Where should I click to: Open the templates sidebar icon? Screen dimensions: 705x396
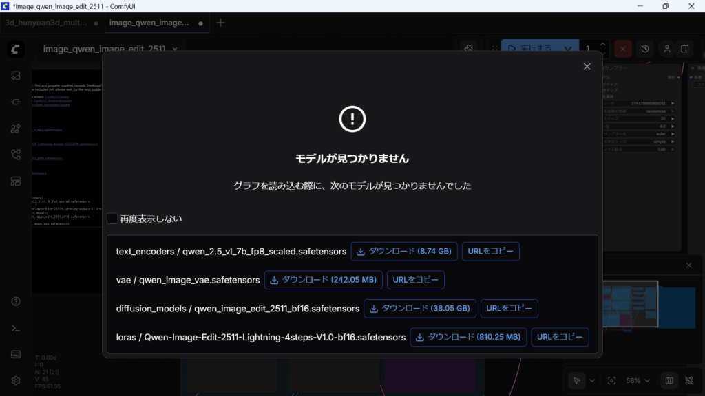16,181
